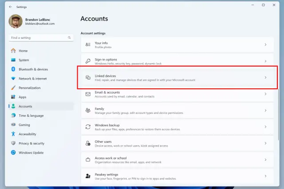284x189 pixels.
Task: Click the back arrow in Settings
Action: [x=10, y=7]
